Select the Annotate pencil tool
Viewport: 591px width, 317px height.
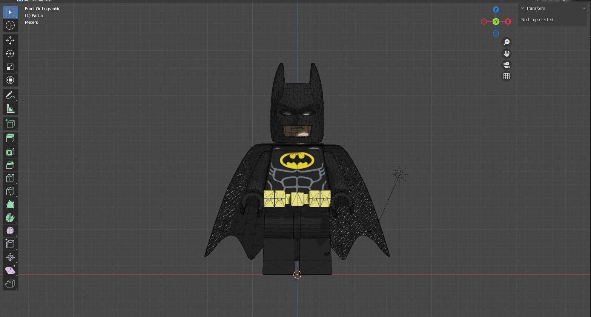[x=10, y=95]
